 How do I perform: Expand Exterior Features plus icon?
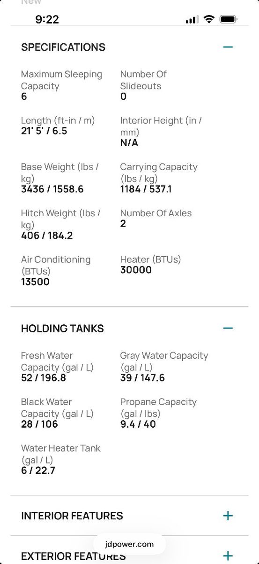pyautogui.click(x=228, y=556)
